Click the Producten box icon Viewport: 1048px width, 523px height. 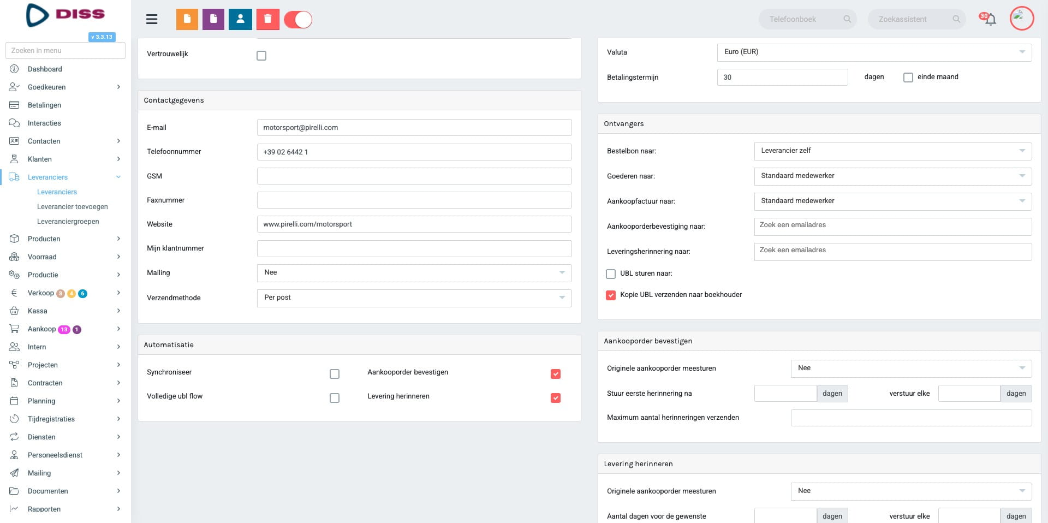click(x=14, y=239)
